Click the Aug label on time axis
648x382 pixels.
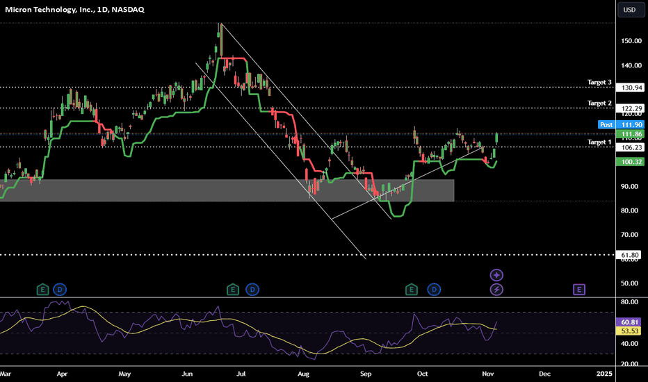tap(303, 374)
